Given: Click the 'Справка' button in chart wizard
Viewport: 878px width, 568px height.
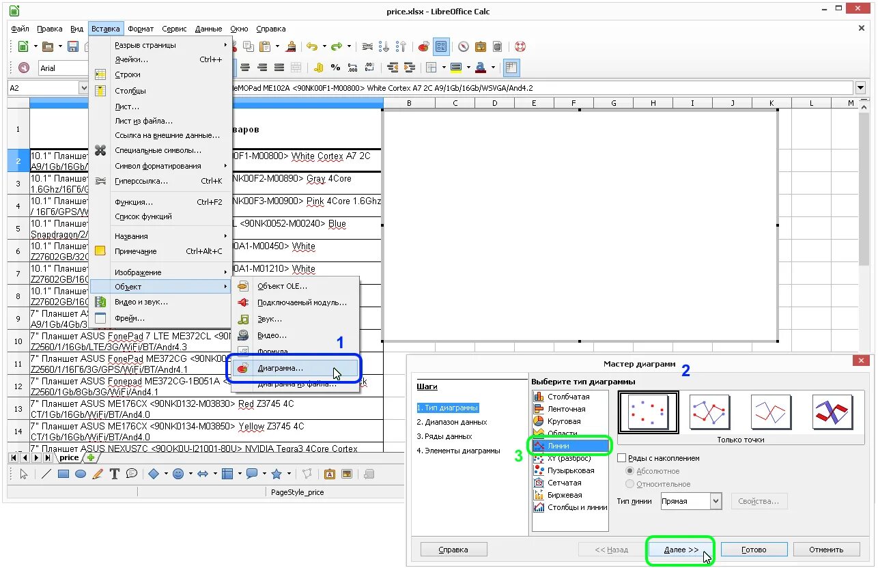Looking at the screenshot, I should pos(453,550).
